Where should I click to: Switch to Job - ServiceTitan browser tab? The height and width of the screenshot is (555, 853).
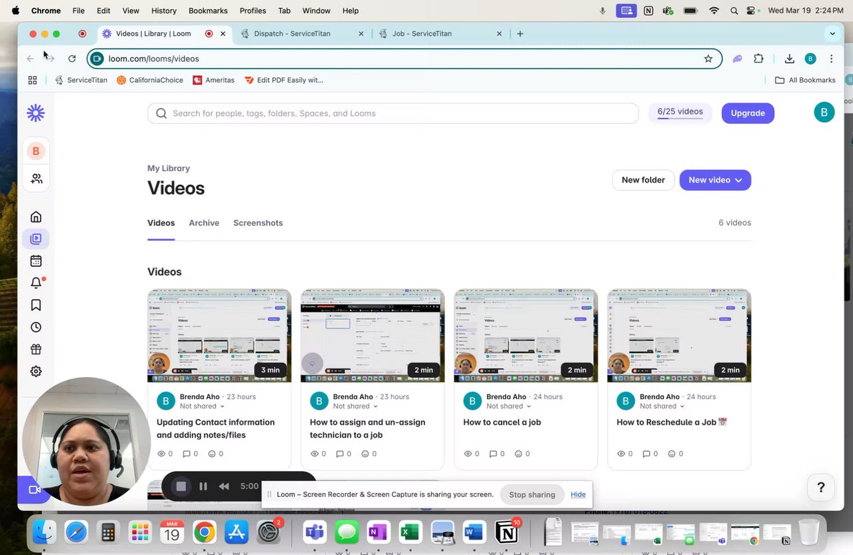point(440,33)
